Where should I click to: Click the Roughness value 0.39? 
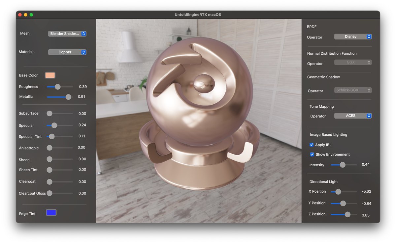83,87
